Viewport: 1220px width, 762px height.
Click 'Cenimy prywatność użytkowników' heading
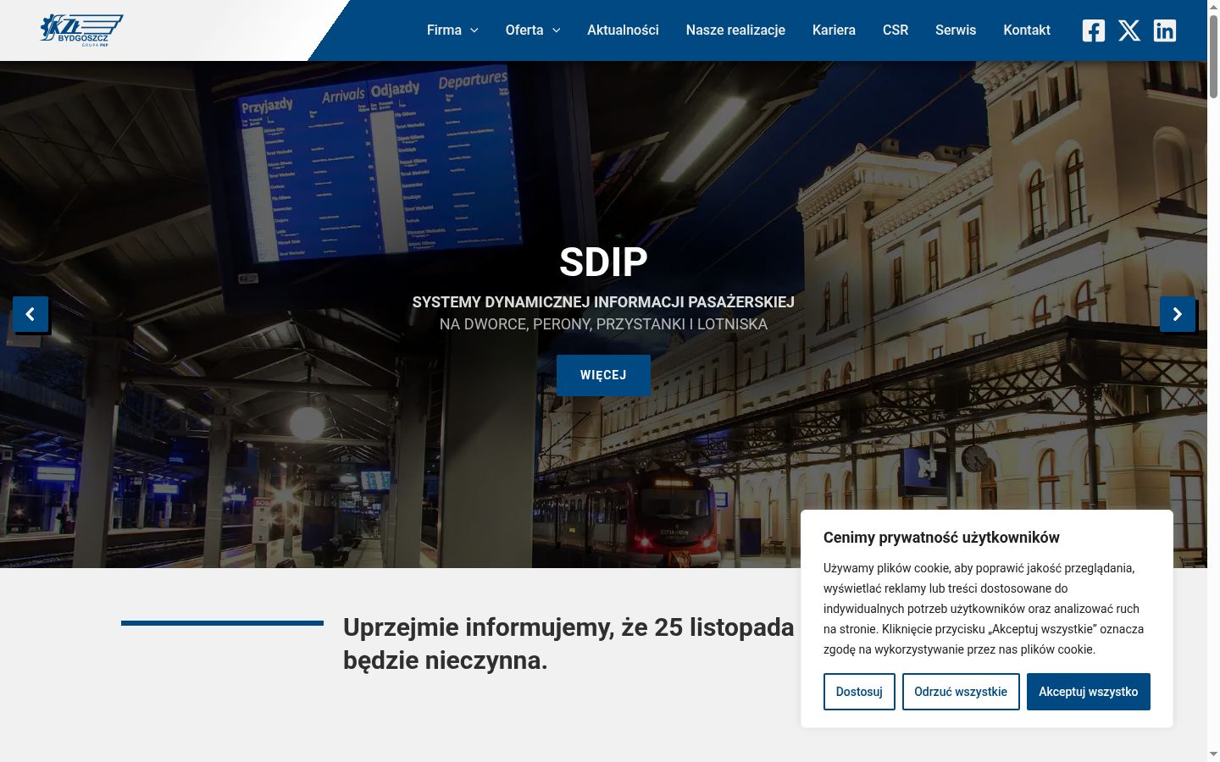[x=941, y=538]
